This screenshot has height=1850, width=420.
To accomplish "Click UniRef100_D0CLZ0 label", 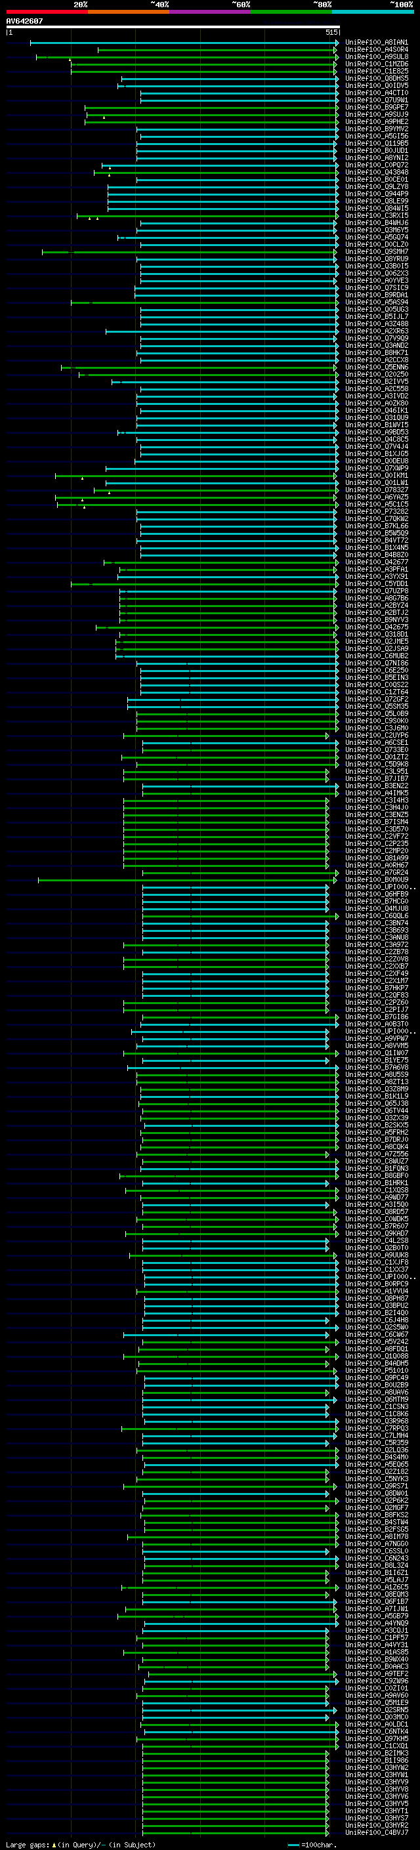I will point(376,244).
